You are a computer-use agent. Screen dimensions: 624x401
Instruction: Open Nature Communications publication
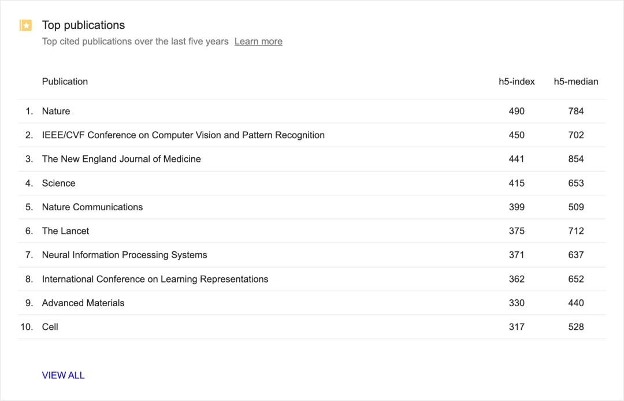click(92, 207)
